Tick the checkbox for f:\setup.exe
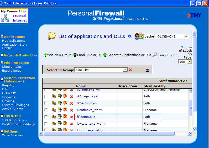This screenshot has height=148, width=209. tap(46, 117)
